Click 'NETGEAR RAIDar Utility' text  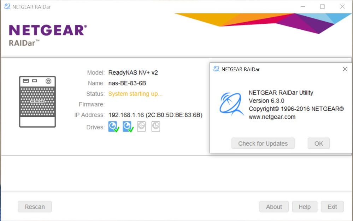click(281, 93)
